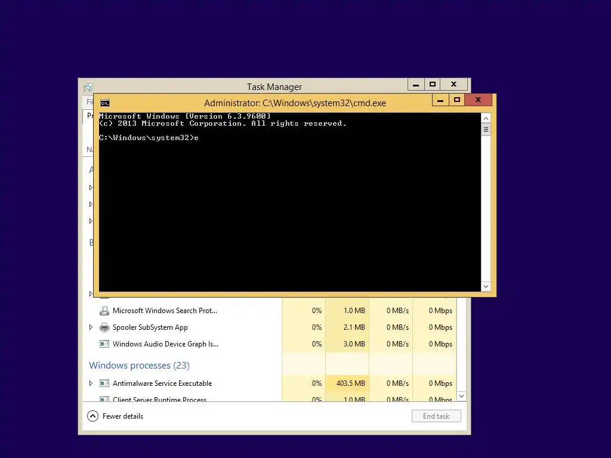Click the cmd scrollbar down arrow
Screen dimensions: 611x458
(486, 286)
